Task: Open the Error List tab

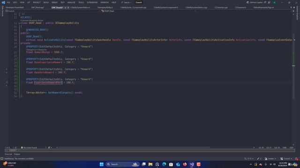Action: pos(8,154)
